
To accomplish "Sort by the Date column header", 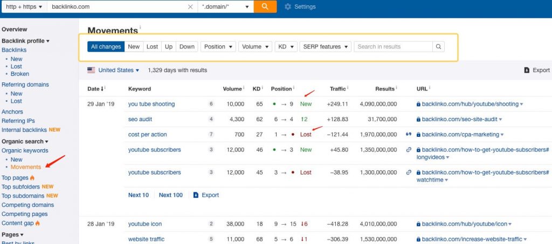I will [95, 89].
